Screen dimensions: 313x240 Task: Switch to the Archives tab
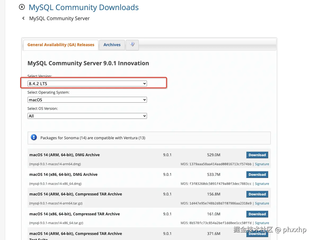[x=112, y=45]
